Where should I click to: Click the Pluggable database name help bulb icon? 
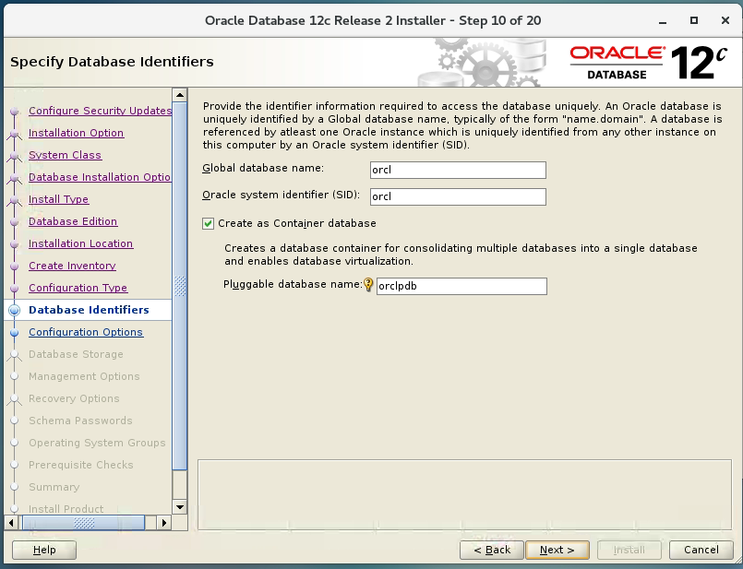[x=368, y=285]
